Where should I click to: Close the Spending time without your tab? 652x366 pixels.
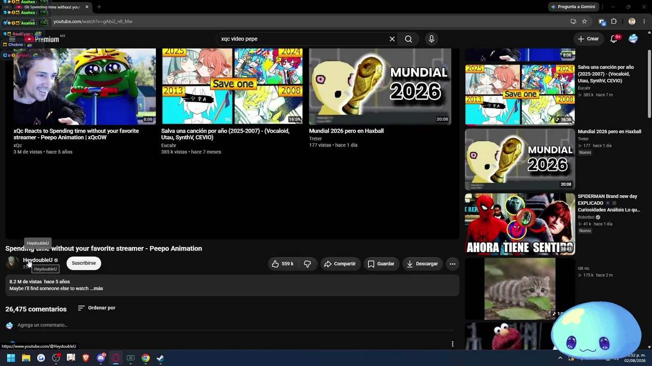point(87,7)
